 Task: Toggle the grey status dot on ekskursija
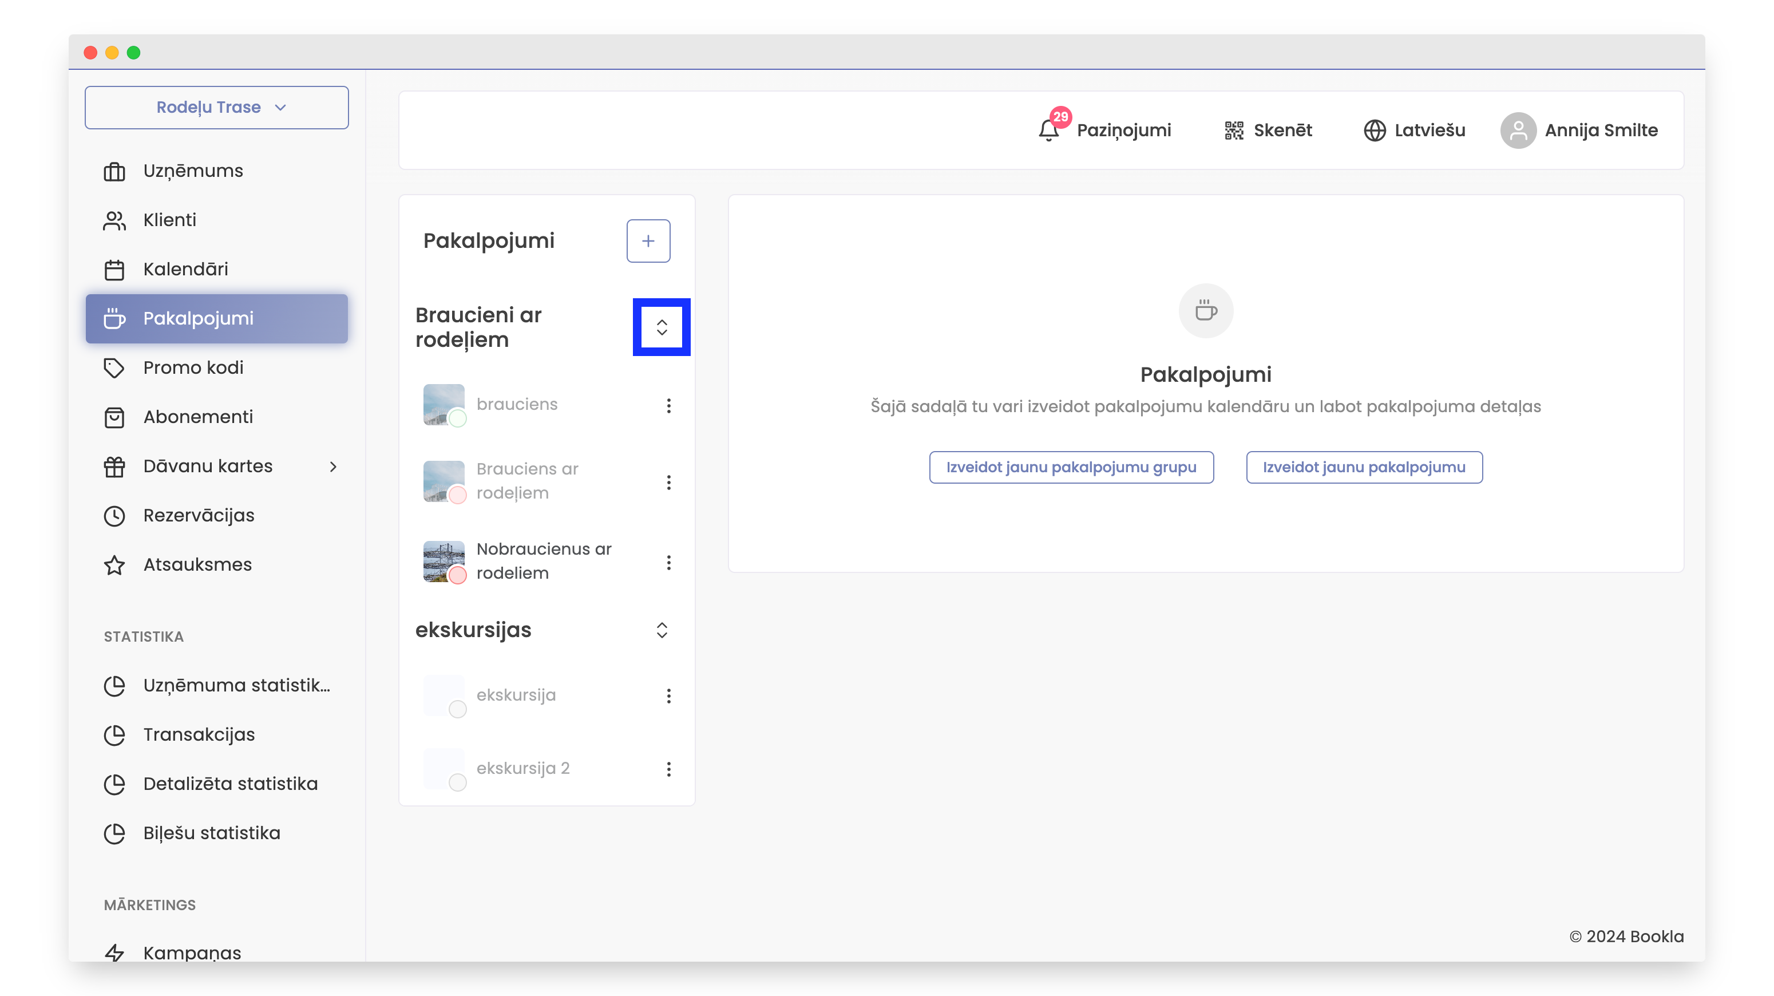pos(457,709)
